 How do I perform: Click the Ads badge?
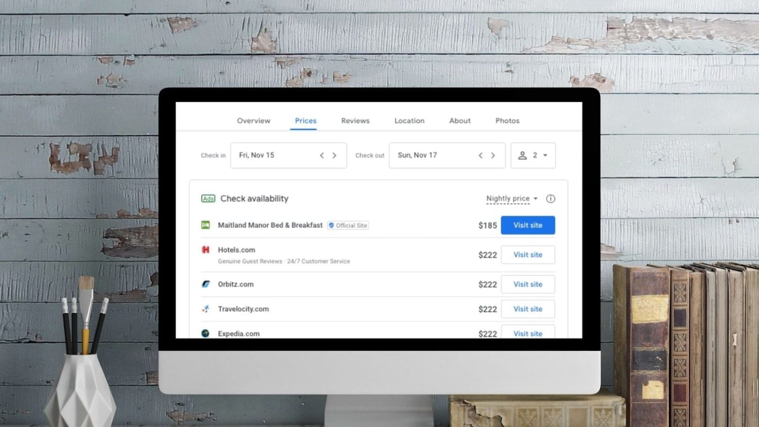(208, 198)
